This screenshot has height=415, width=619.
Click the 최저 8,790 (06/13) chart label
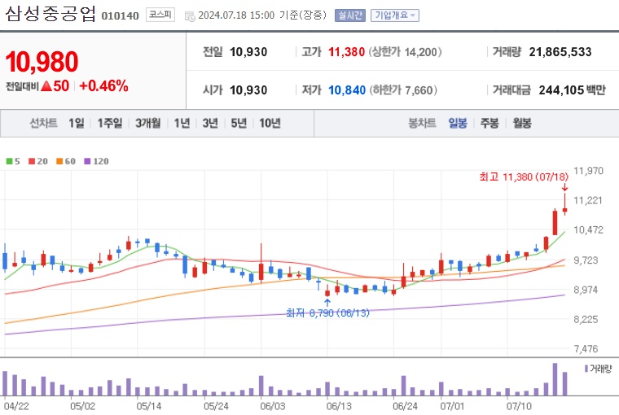click(327, 313)
